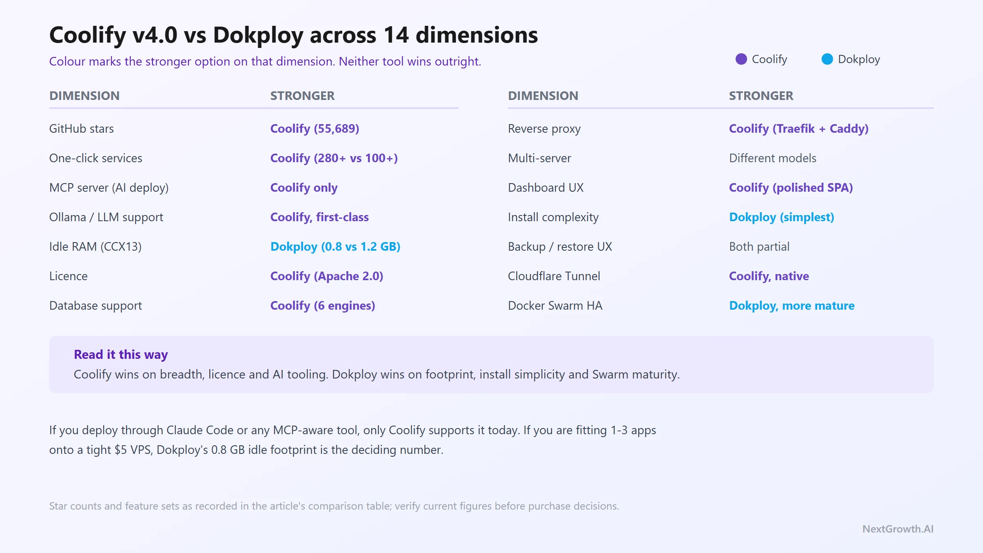
Task: Click the 'GitHub stars' dimension cell
Action: tap(82, 129)
